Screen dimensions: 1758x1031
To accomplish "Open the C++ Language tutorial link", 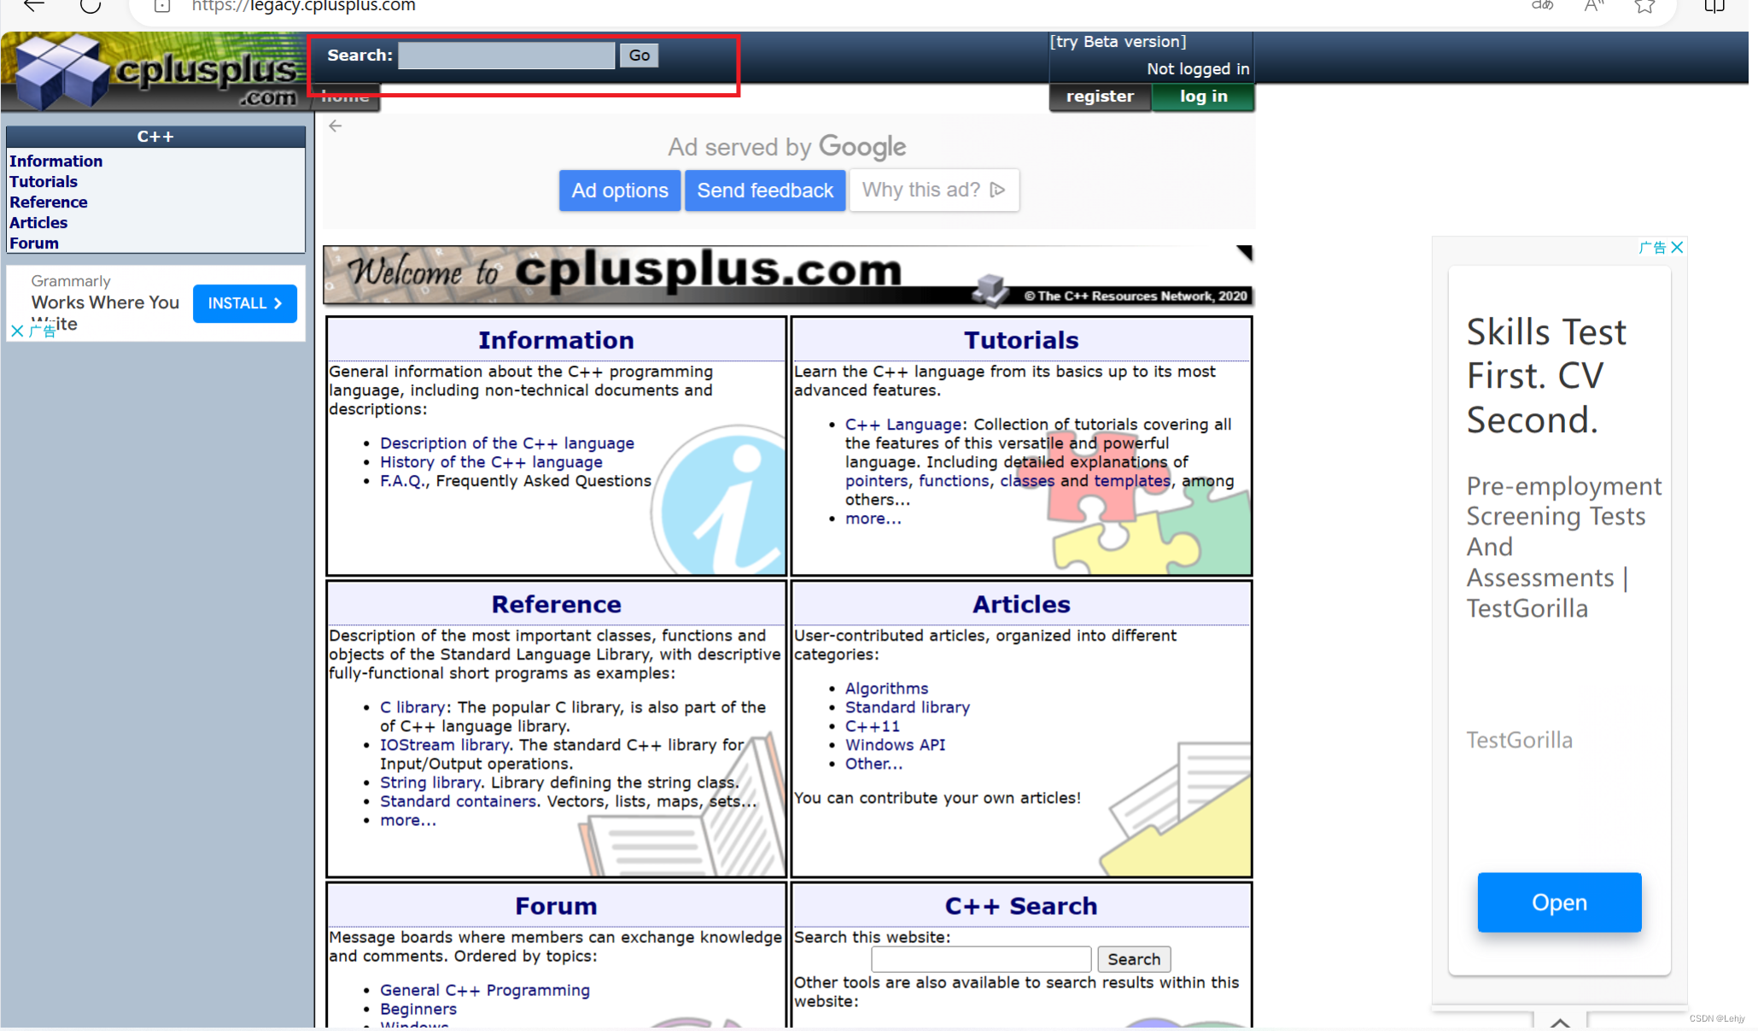I will 903,425.
